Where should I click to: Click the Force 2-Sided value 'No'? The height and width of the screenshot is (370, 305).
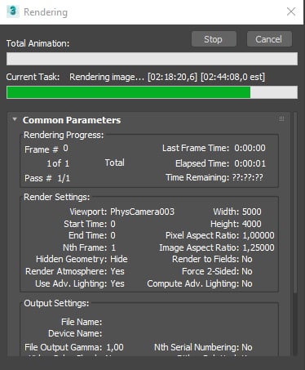tap(247, 271)
